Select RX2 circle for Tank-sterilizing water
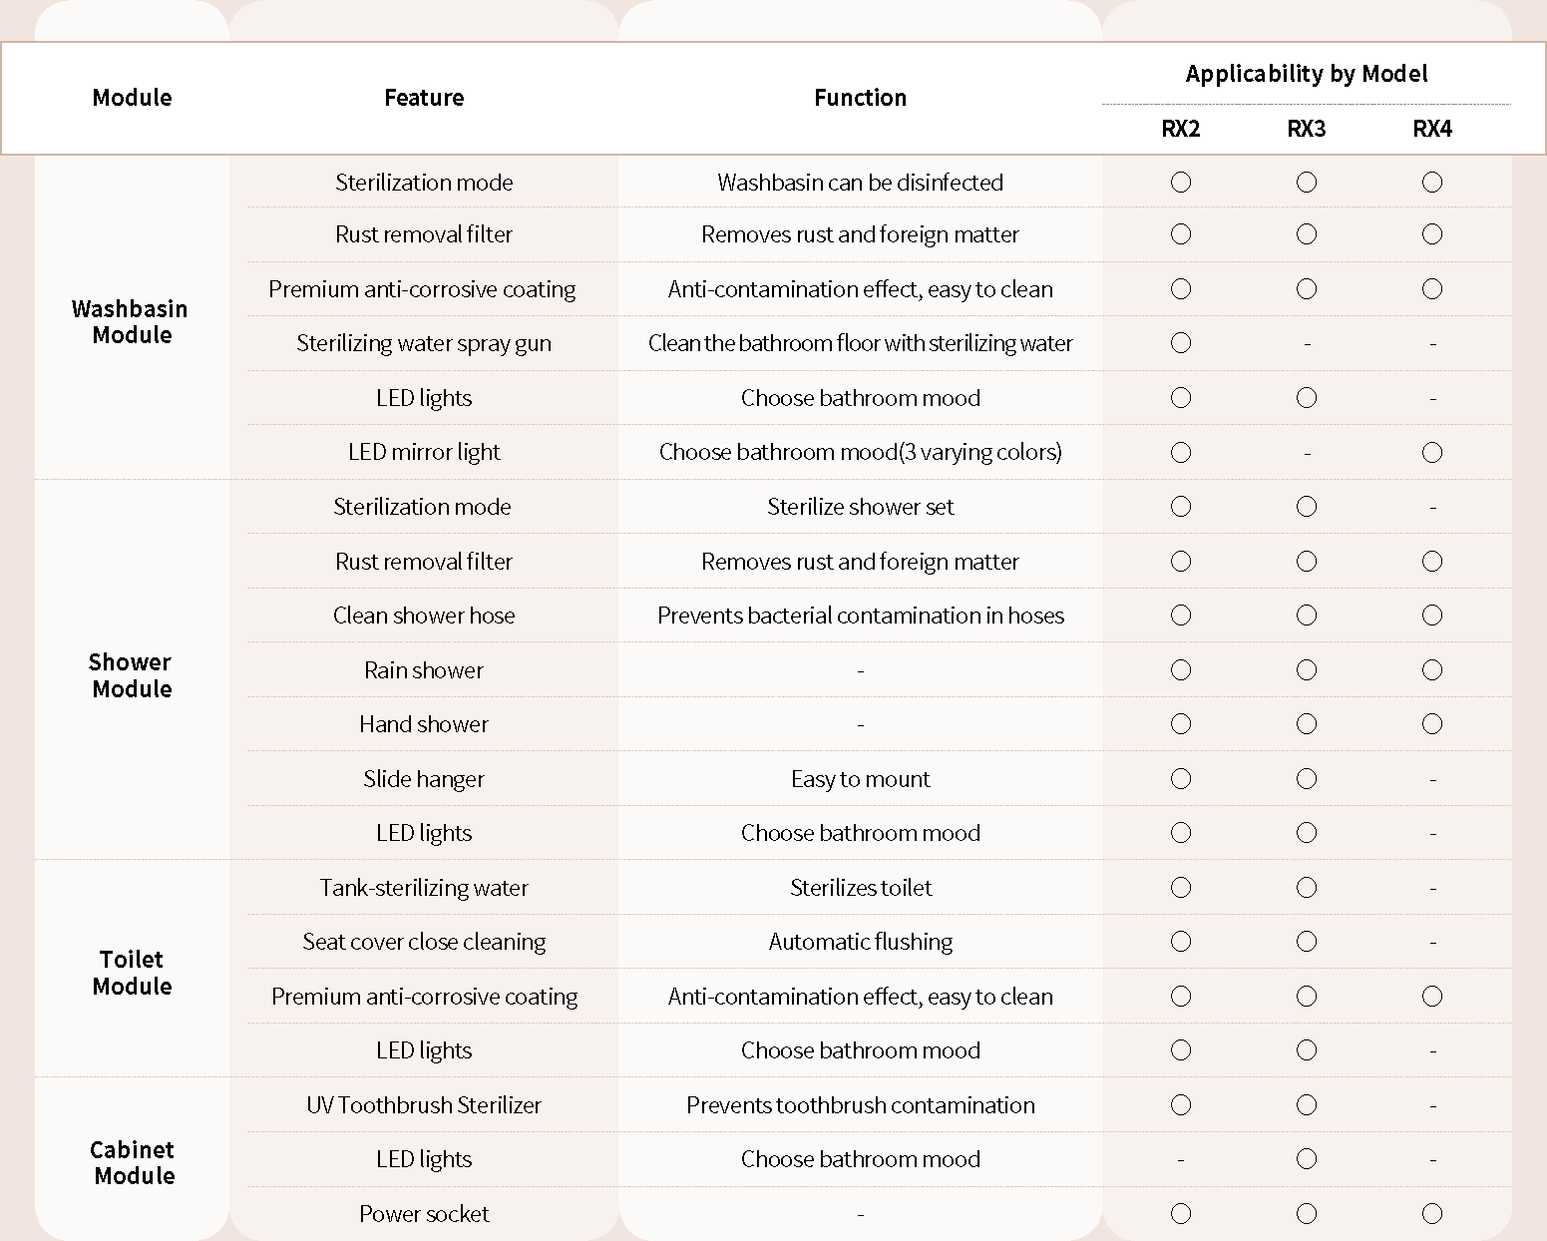This screenshot has width=1547, height=1241. coord(1181,888)
